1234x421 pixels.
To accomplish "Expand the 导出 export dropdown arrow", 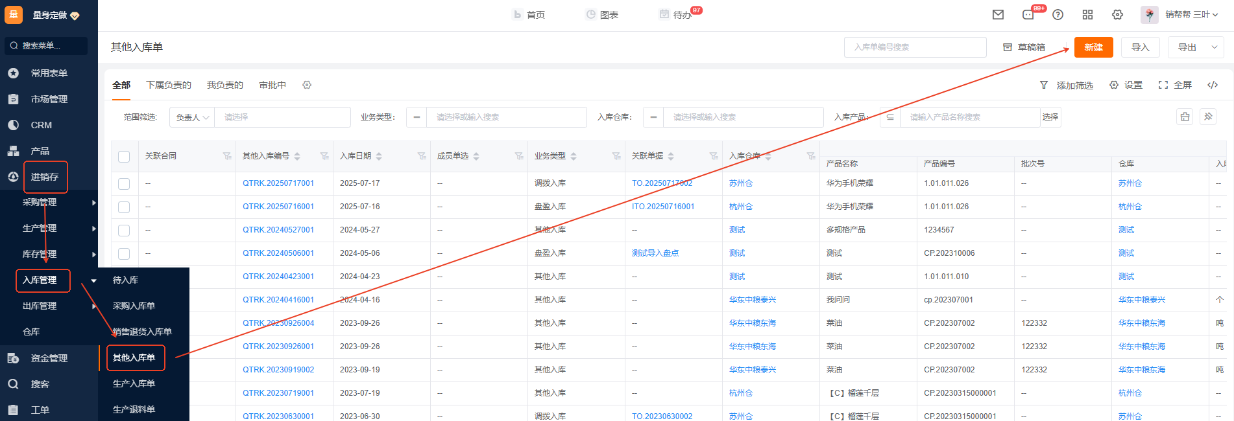I will pyautogui.click(x=1214, y=47).
